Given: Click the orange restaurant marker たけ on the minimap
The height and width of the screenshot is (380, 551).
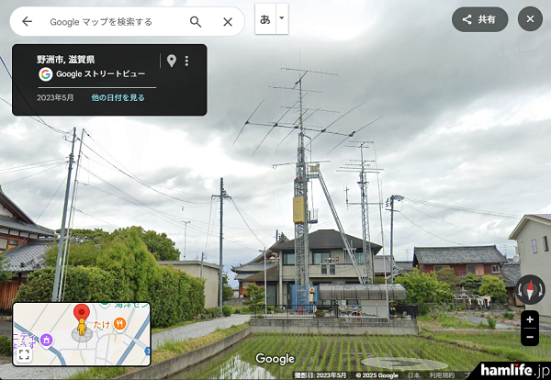Looking at the screenshot, I should [x=118, y=323].
